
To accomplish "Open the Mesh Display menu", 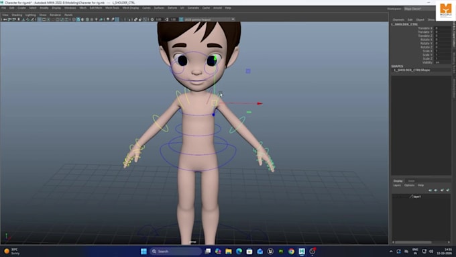I will tap(131, 8).
